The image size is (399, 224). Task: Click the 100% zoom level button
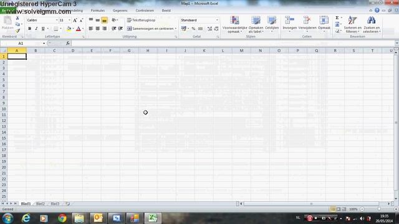pos(353,209)
